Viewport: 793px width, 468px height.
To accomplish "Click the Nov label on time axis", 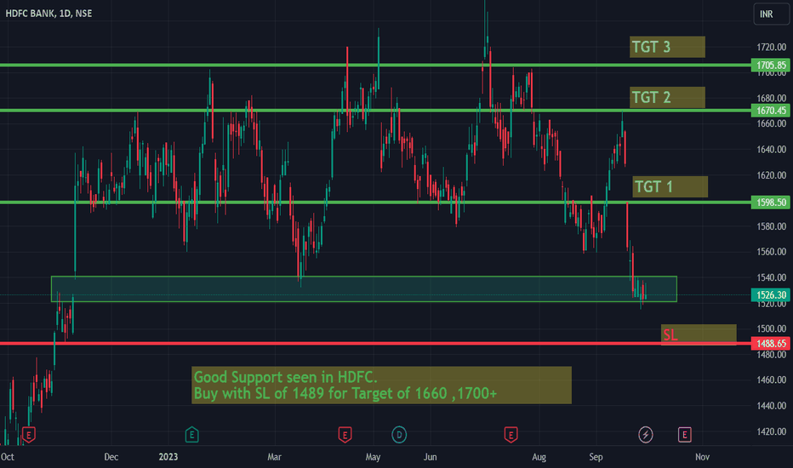I will click(x=702, y=457).
